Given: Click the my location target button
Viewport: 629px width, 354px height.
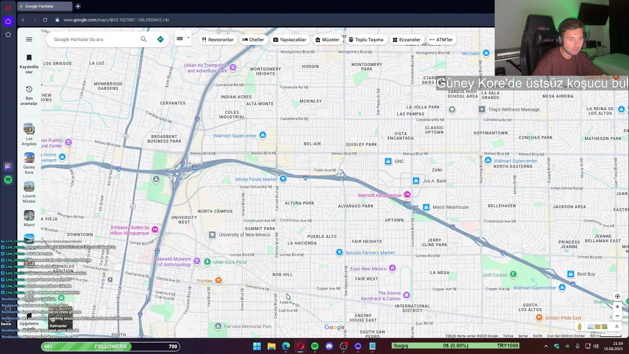Looking at the screenshot, I should pyautogui.click(x=617, y=296).
